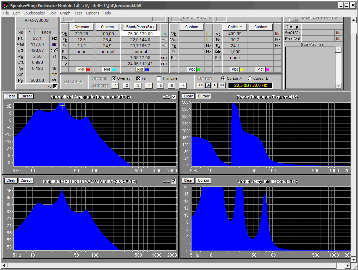Enable the Thin Line option

(x=159, y=79)
